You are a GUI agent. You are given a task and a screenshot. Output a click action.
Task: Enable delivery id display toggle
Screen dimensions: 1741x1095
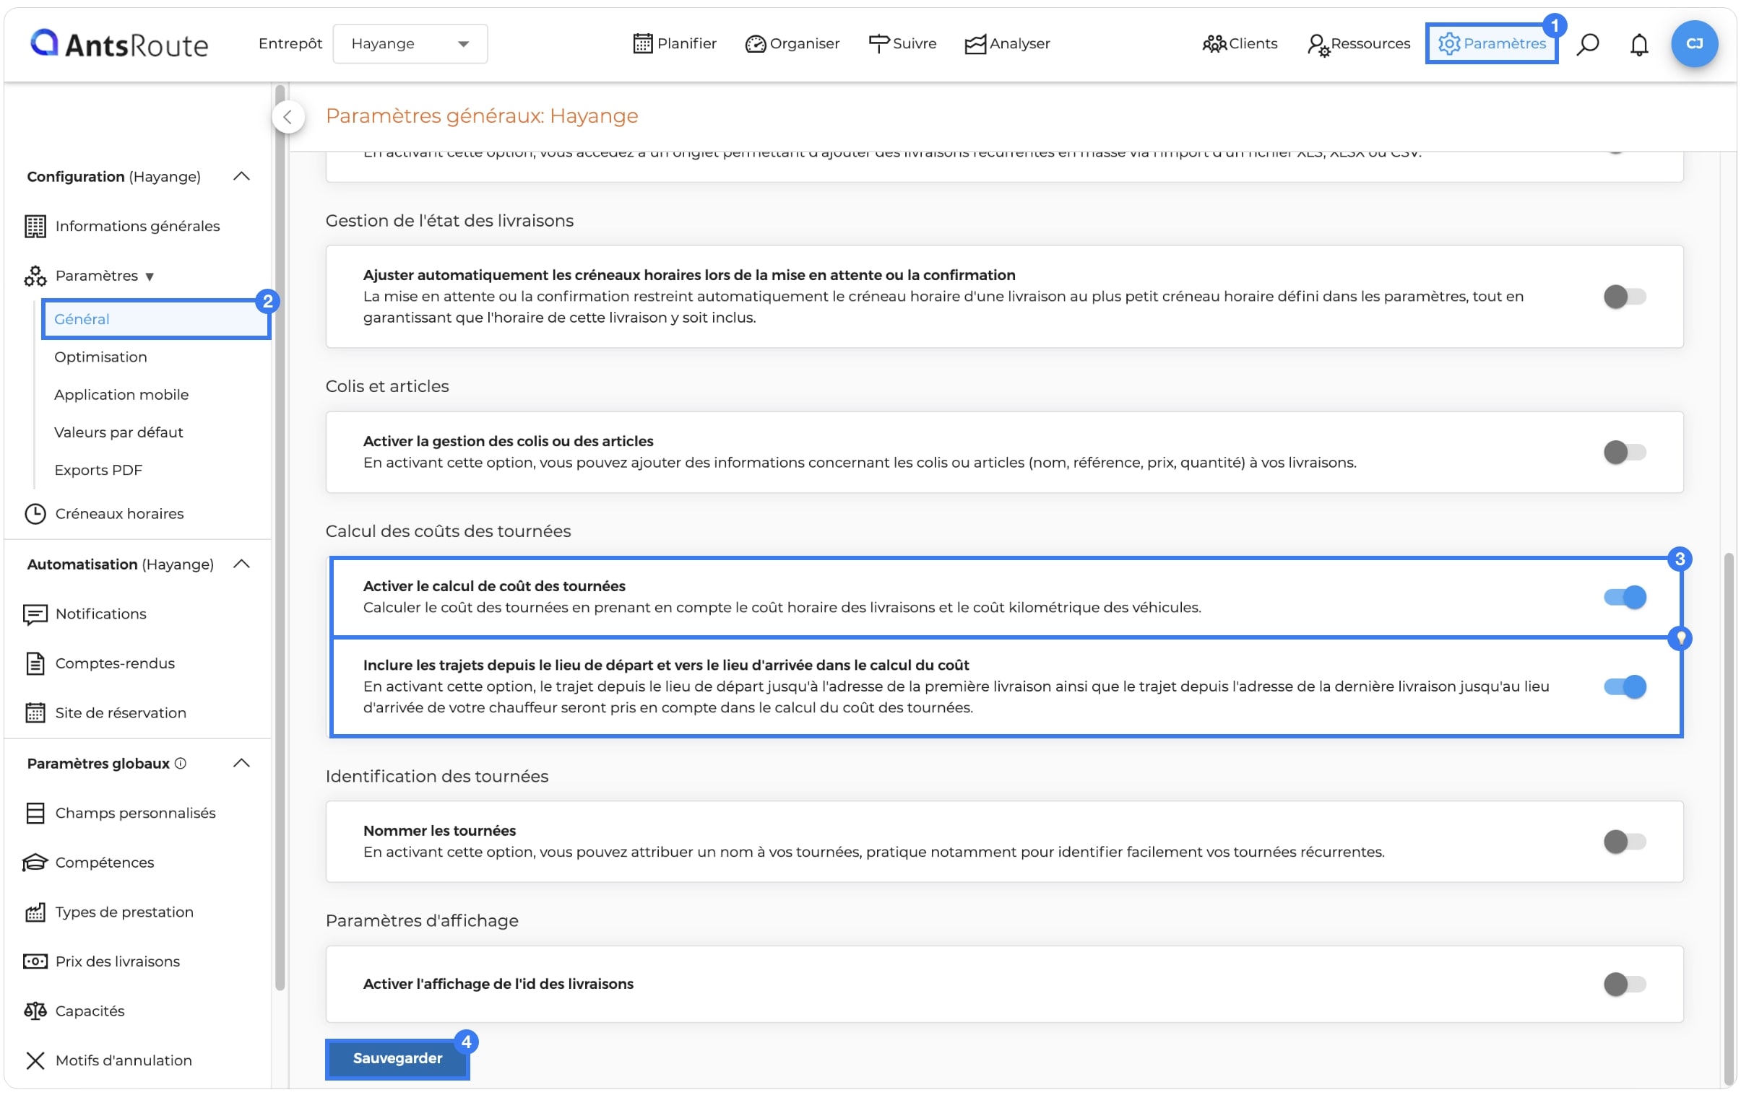(x=1624, y=984)
